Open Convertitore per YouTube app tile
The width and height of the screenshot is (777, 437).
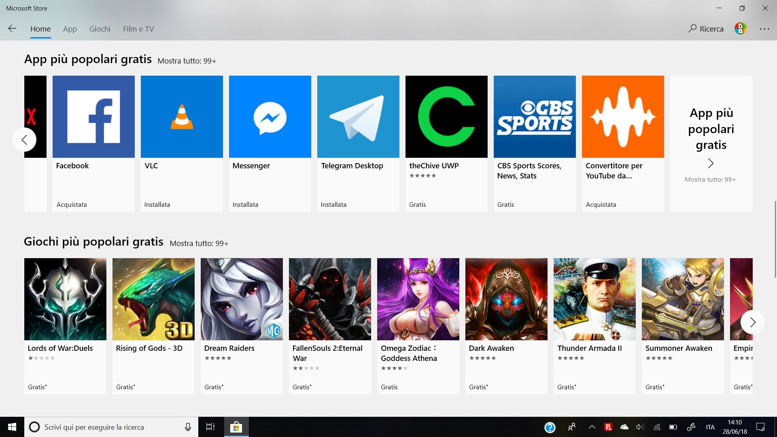pyautogui.click(x=623, y=143)
